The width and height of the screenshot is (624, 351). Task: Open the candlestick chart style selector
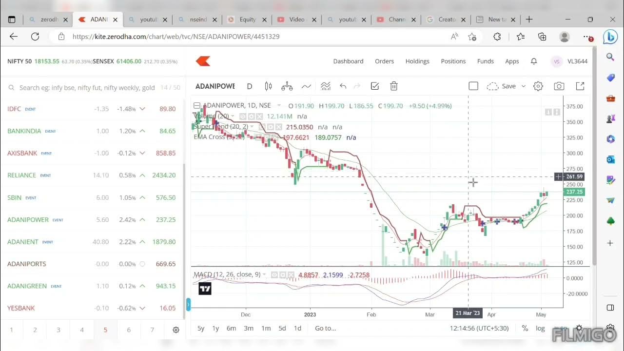pos(268,86)
